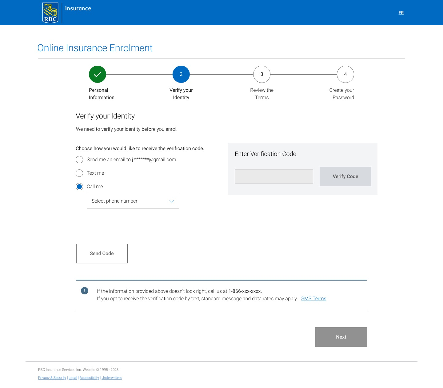Click the Verify Code button
Screen dimensions: 443x388
tap(345, 177)
